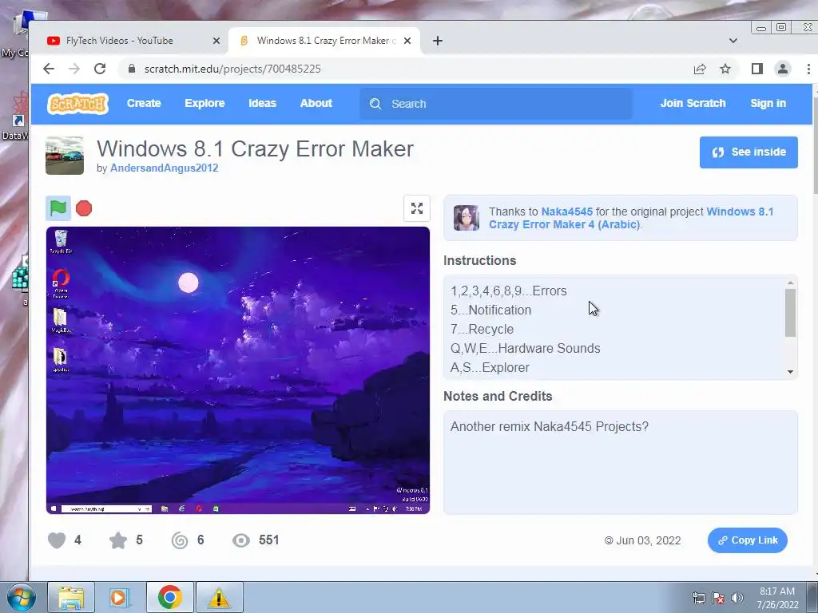Click Sign in
Screen dimensions: 818x613
pyautogui.click(x=768, y=103)
